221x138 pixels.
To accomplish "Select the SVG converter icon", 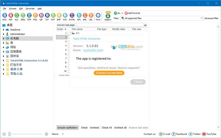I will click(65, 15).
